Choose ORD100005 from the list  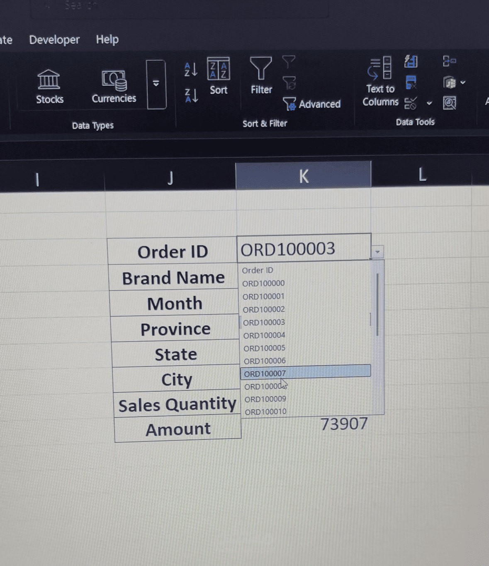(264, 348)
